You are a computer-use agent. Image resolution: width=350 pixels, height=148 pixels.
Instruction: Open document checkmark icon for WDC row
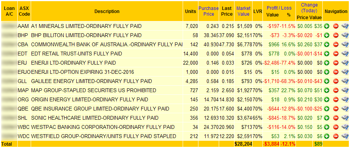click(x=345, y=136)
